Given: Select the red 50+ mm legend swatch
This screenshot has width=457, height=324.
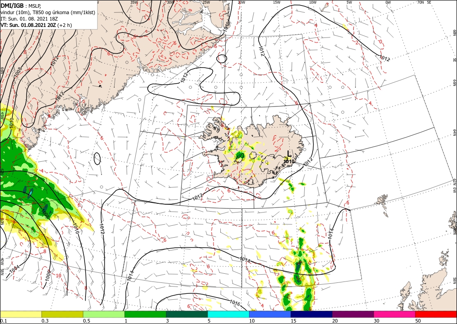Looking at the screenshot, I should click(436, 314).
